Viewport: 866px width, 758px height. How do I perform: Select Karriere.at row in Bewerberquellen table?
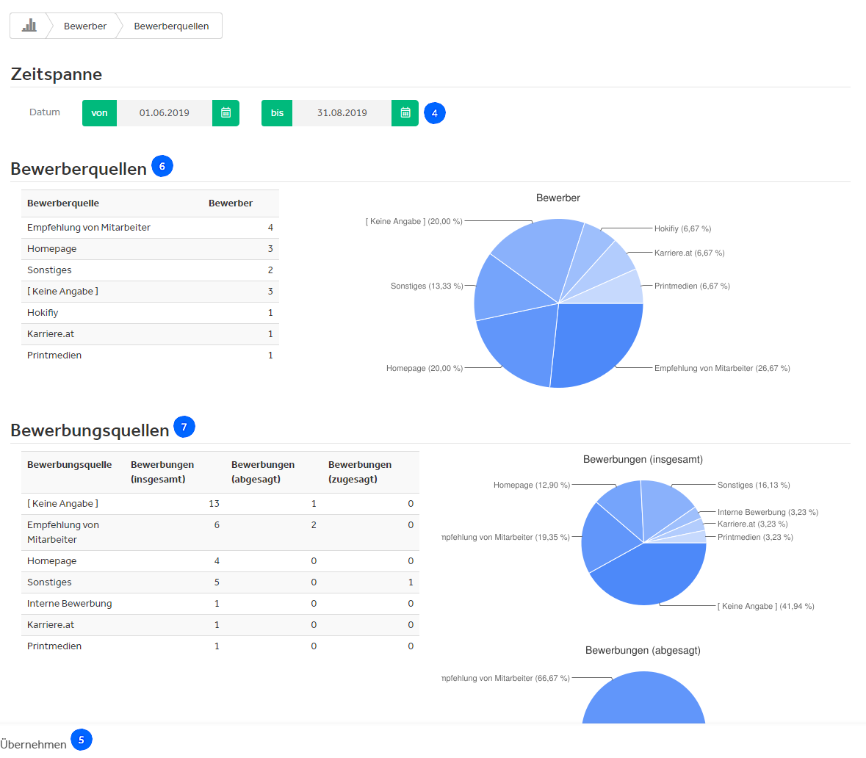(x=150, y=333)
